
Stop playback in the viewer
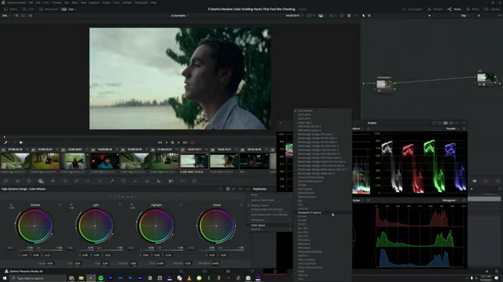[172, 143]
